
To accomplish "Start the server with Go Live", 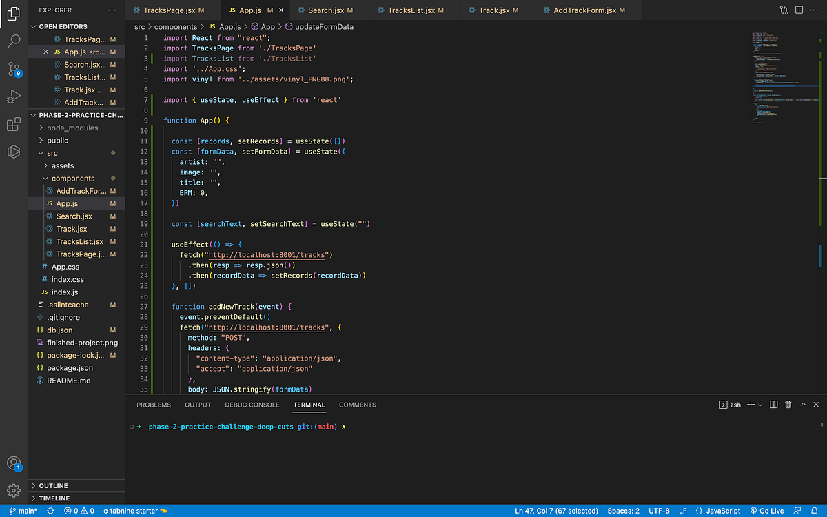I will coord(767,511).
